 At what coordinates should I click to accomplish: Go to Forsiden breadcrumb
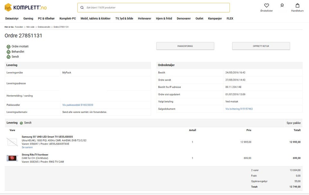19,27
